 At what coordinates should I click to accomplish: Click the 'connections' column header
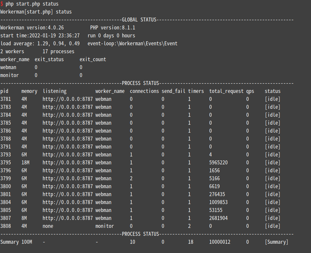point(144,91)
